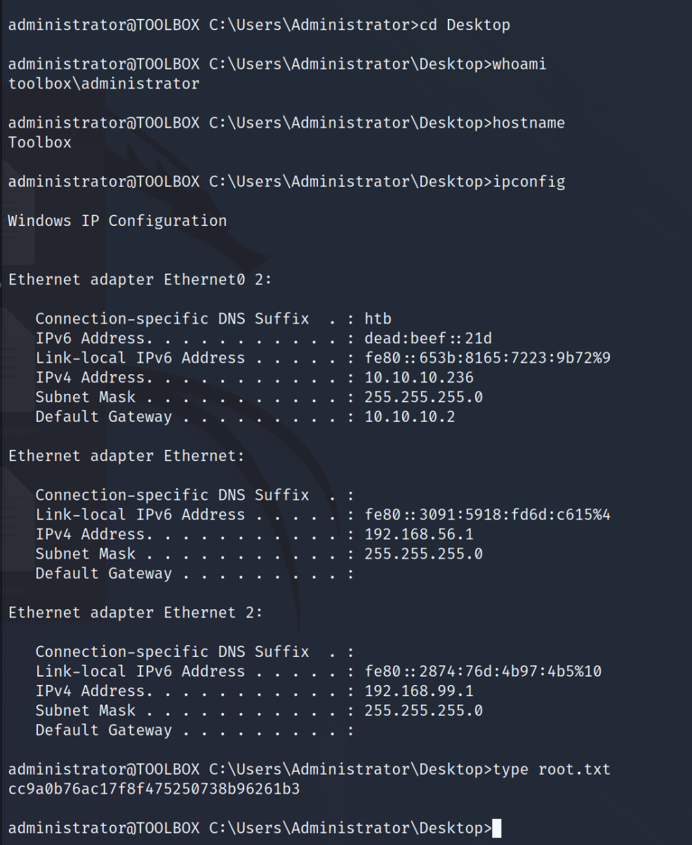Click the 'toolbox\administrator' output line
The width and height of the screenshot is (692, 845).
[x=103, y=84]
